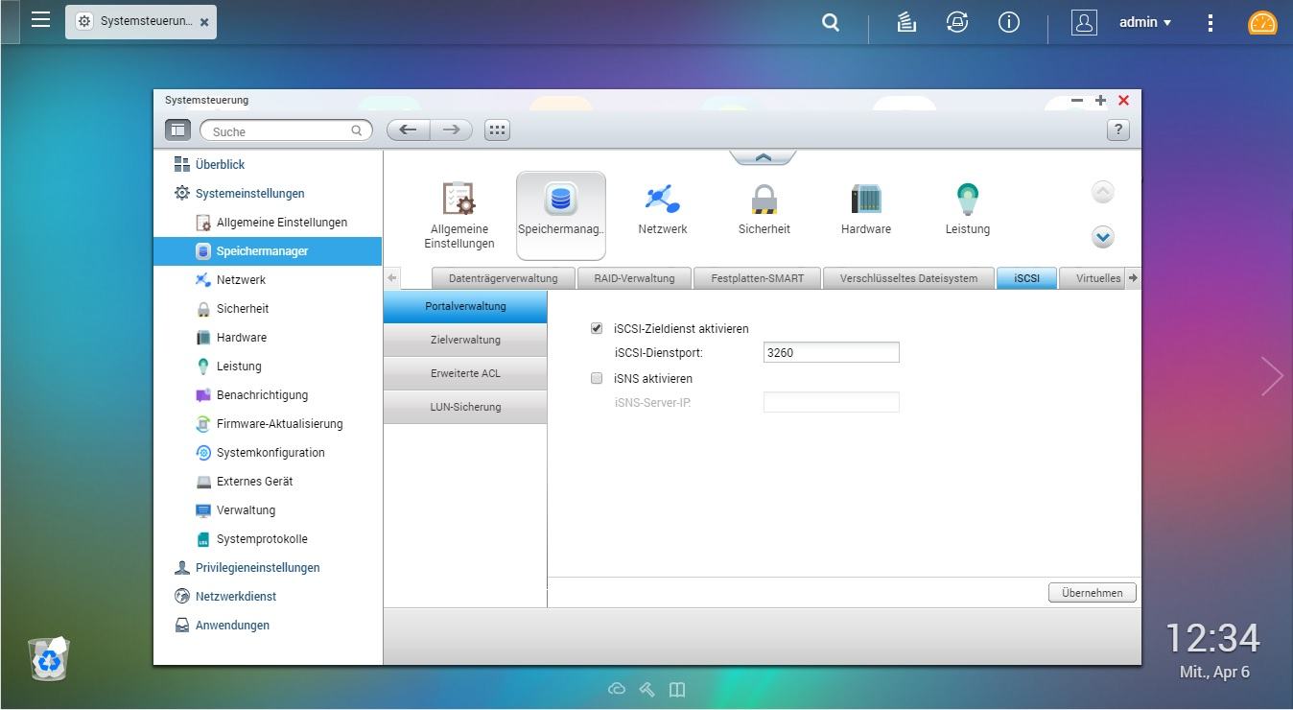This screenshot has width=1293, height=710.
Task: Close the Systemsteuerung taskbar tab
Action: 204,21
